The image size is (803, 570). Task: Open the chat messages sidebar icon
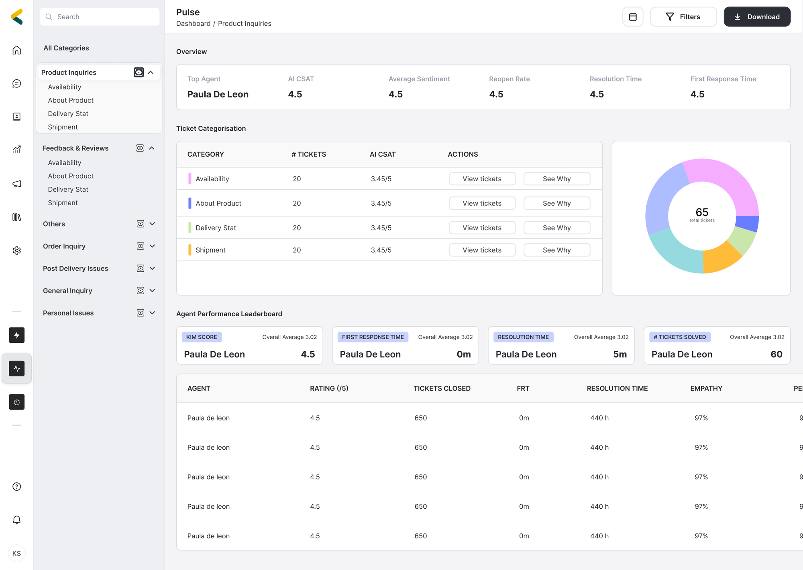click(x=16, y=83)
